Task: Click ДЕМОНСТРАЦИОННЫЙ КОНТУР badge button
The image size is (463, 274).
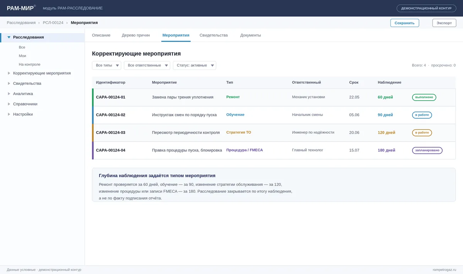Action: coord(426,8)
